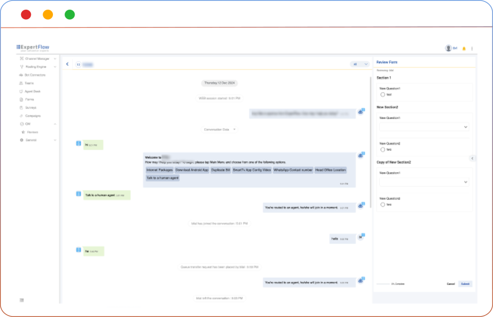Screen dimensions: 493x317
Task: Cancel the review form
Action: (x=451, y=284)
